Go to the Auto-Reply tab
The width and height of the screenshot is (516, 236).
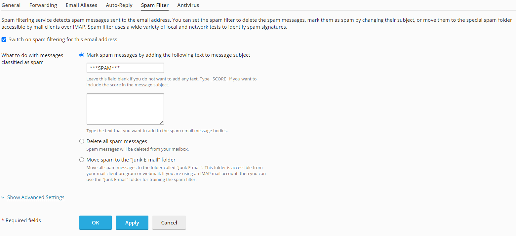pos(119,5)
